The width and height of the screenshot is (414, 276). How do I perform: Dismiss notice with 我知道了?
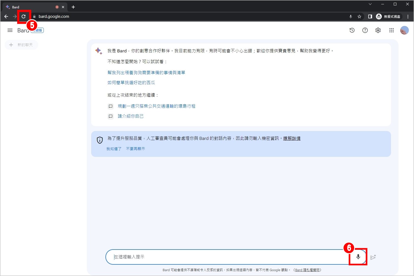[114, 149]
